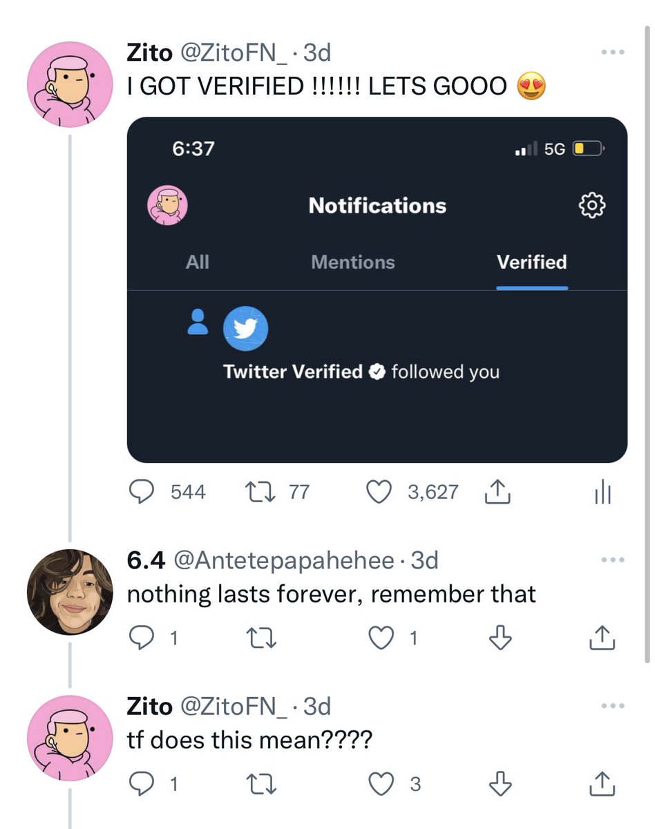
Task: Share the 'nothing lasts forever' reply
Action: (x=602, y=638)
